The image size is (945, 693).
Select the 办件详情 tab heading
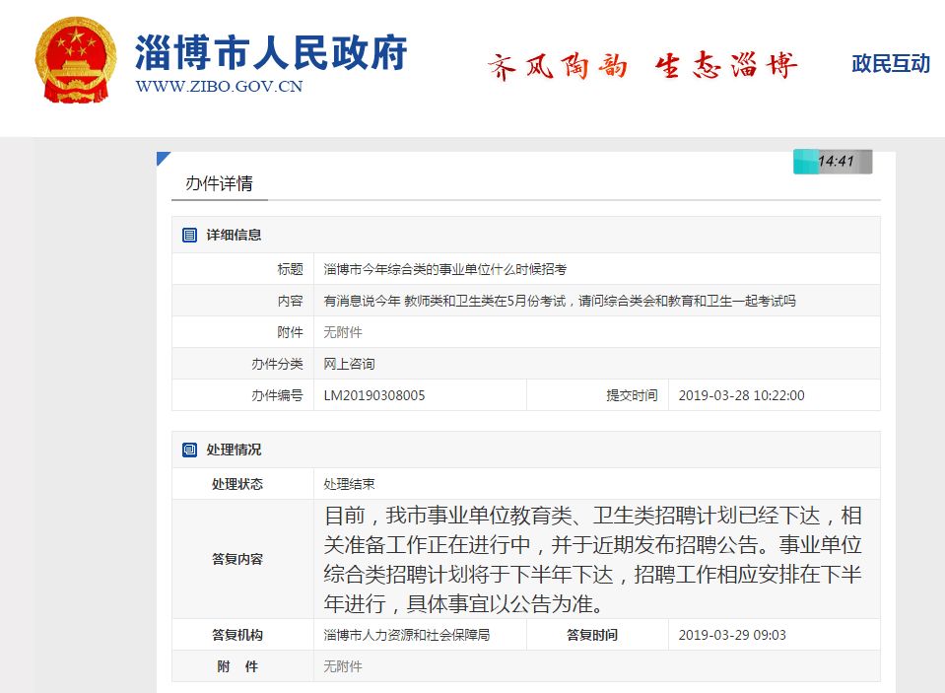tap(220, 183)
